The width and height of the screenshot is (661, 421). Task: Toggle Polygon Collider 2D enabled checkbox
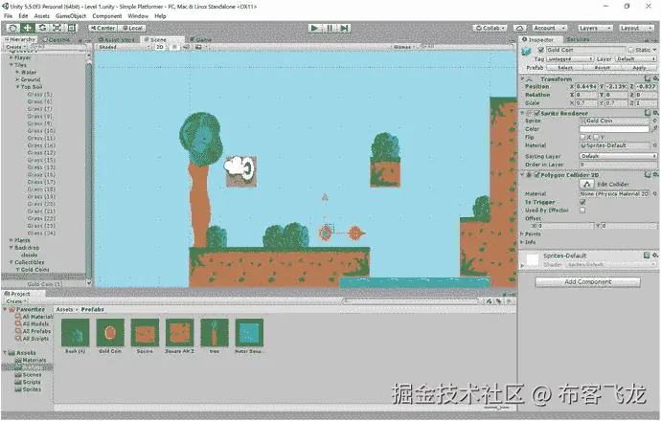pyautogui.click(x=537, y=175)
